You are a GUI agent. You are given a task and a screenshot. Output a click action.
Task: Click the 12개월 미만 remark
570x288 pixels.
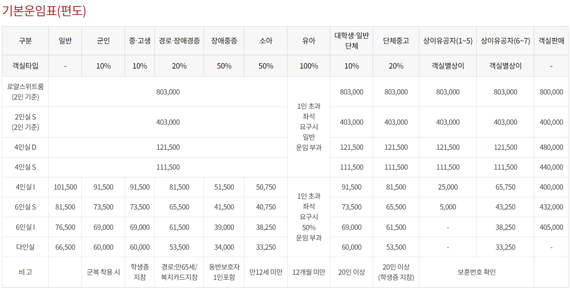coord(309,272)
